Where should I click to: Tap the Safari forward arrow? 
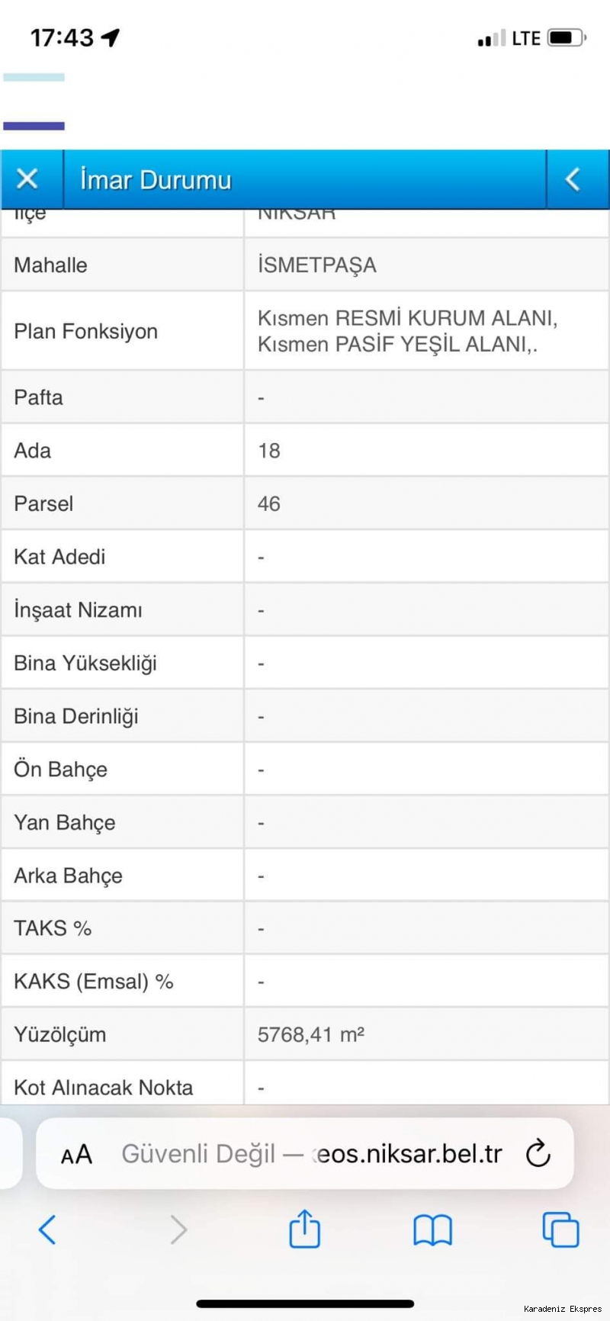coord(178,1229)
